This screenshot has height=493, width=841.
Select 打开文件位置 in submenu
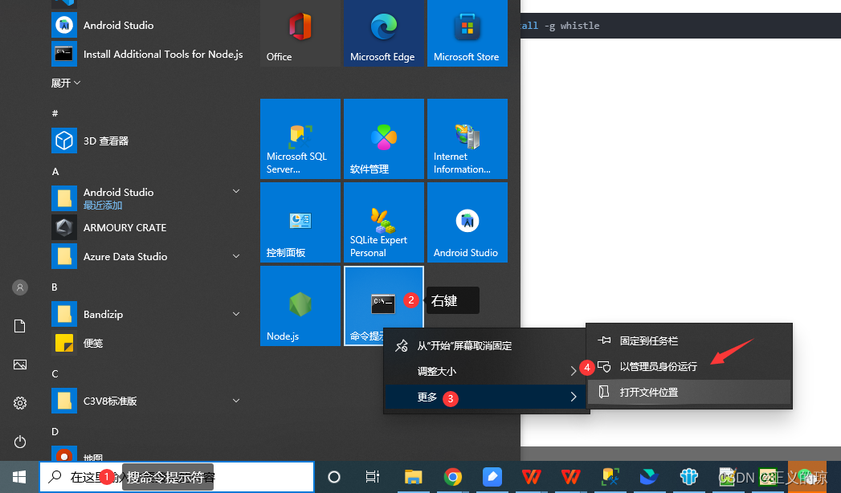[689, 393]
